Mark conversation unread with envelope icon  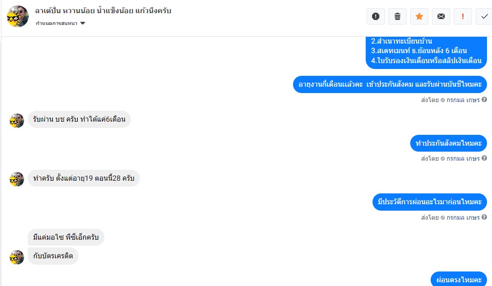[441, 16]
